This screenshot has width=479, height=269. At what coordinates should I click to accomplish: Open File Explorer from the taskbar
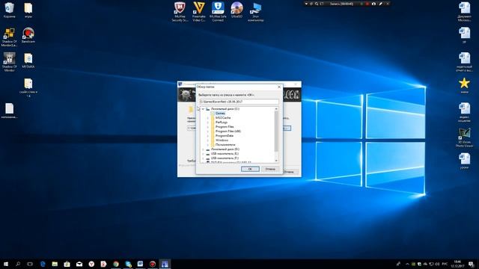(55, 264)
